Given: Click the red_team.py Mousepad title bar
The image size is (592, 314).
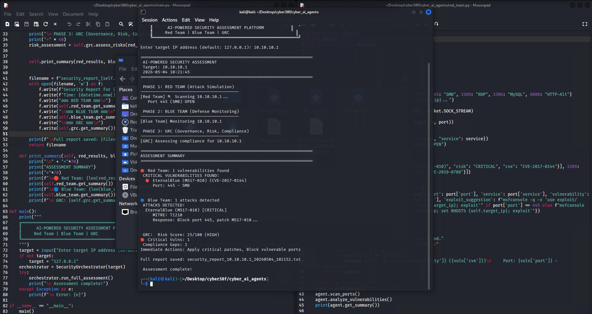Looking at the screenshot, I should (x=438, y=5).
